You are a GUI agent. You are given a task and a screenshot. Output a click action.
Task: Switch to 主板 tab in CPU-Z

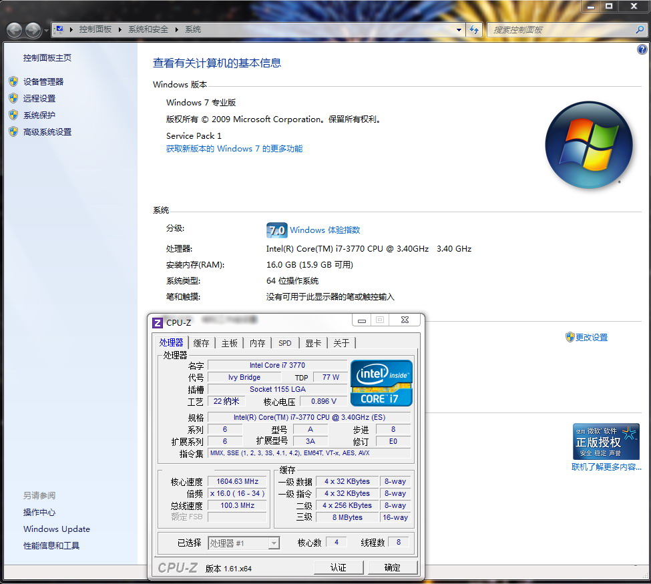230,343
